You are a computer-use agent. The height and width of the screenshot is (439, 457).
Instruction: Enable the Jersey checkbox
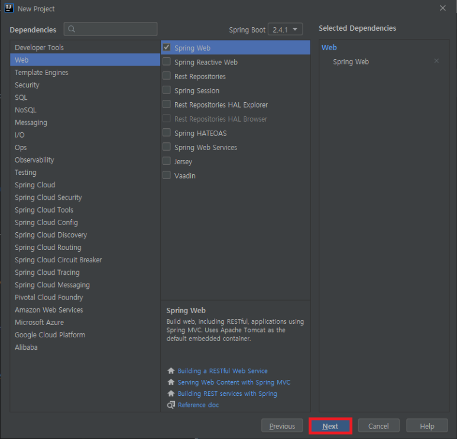167,161
